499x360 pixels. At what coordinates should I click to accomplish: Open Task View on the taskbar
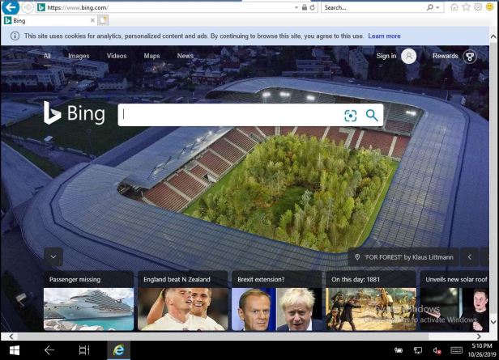(x=83, y=349)
